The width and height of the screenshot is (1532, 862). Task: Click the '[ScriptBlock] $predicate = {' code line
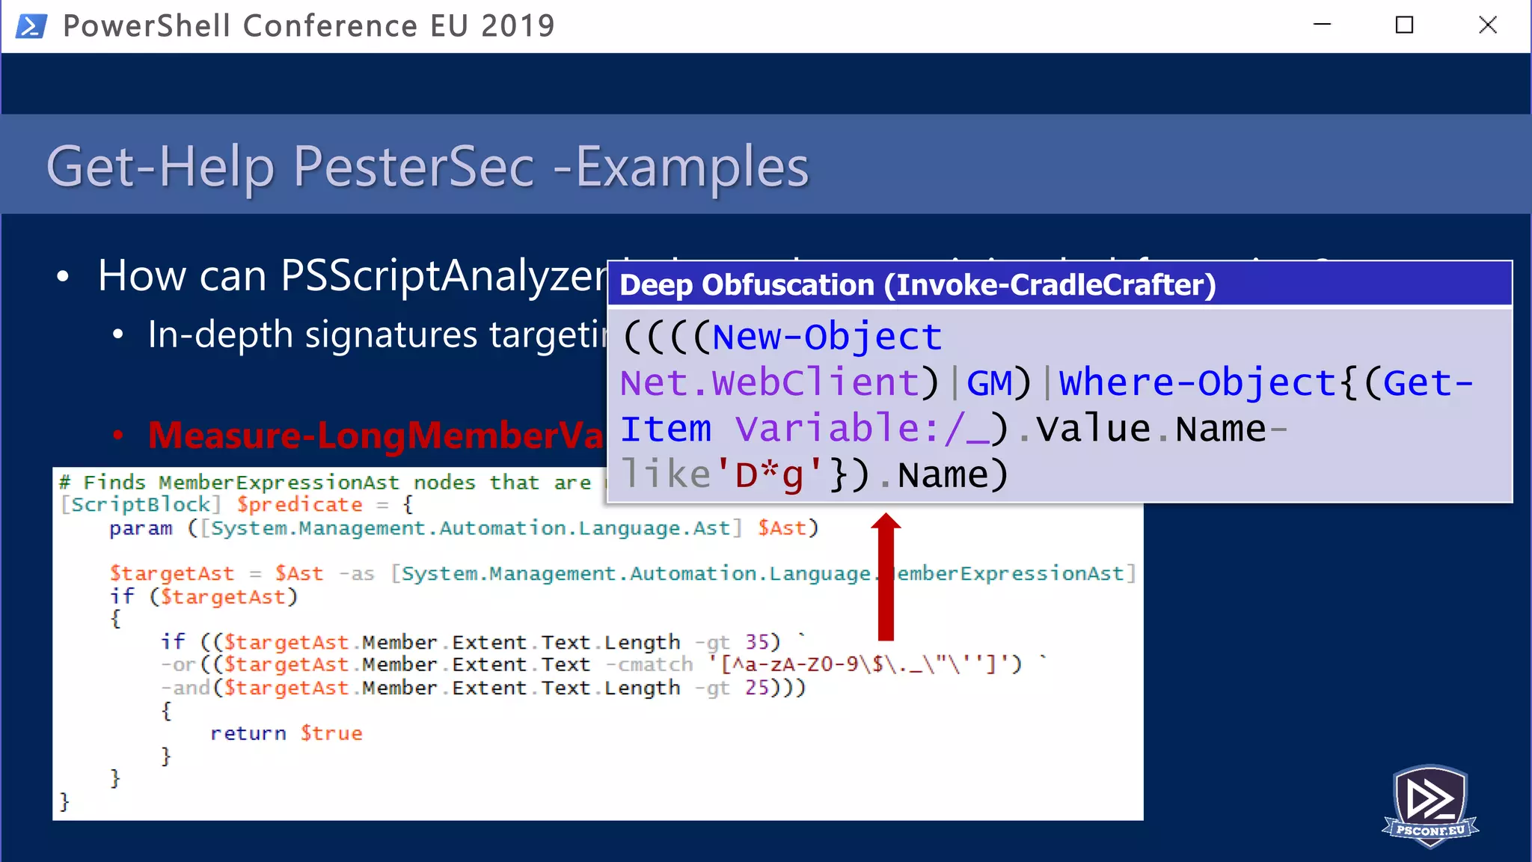(x=236, y=505)
